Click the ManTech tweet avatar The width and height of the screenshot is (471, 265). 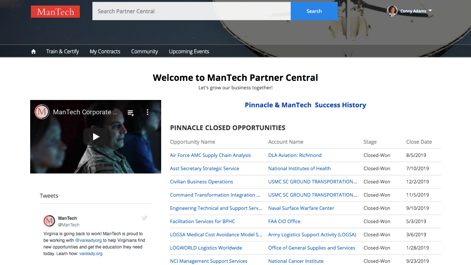tap(49, 221)
